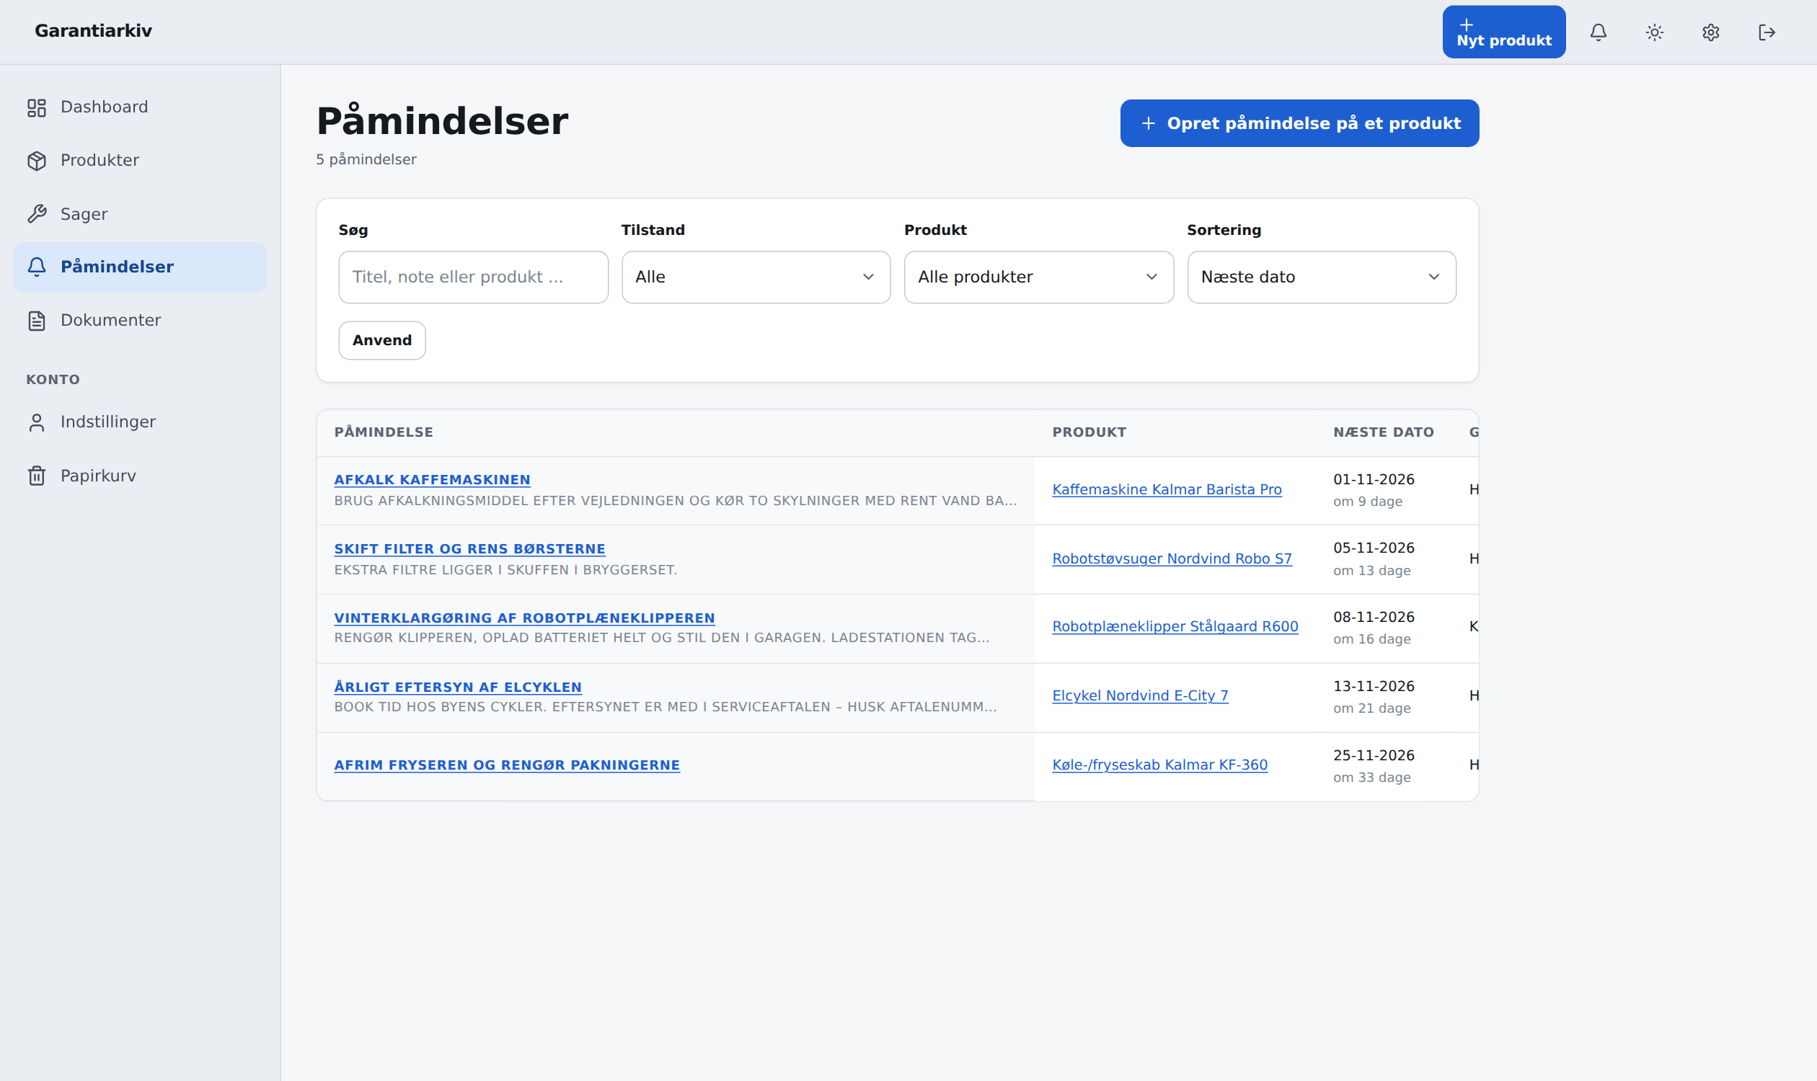This screenshot has height=1081, width=1817.
Task: Open Indstillinger account item
Action: [140, 422]
